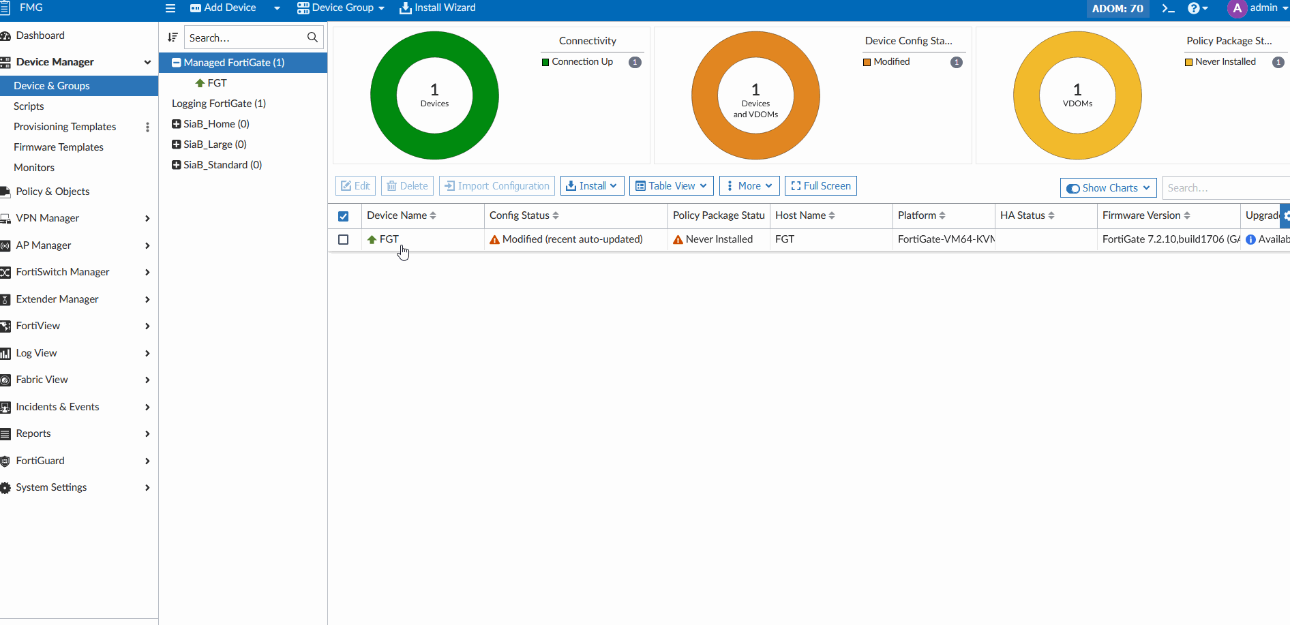Open the Table View dropdown
Screen dimensions: 1290x625
click(x=672, y=186)
